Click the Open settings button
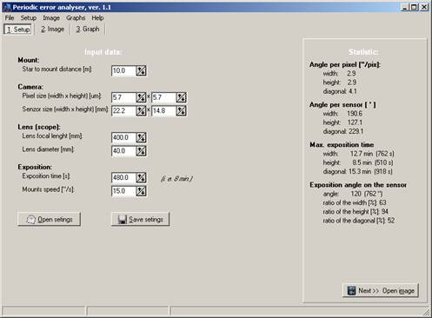 (49, 220)
